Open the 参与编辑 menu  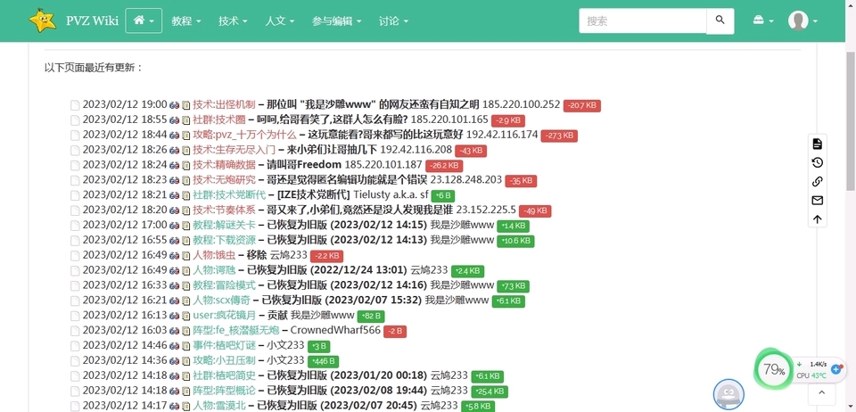click(336, 21)
